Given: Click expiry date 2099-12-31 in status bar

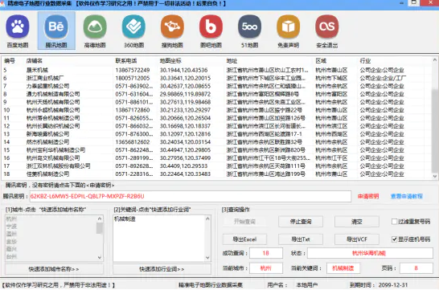Looking at the screenshot, I should pos(393,285).
